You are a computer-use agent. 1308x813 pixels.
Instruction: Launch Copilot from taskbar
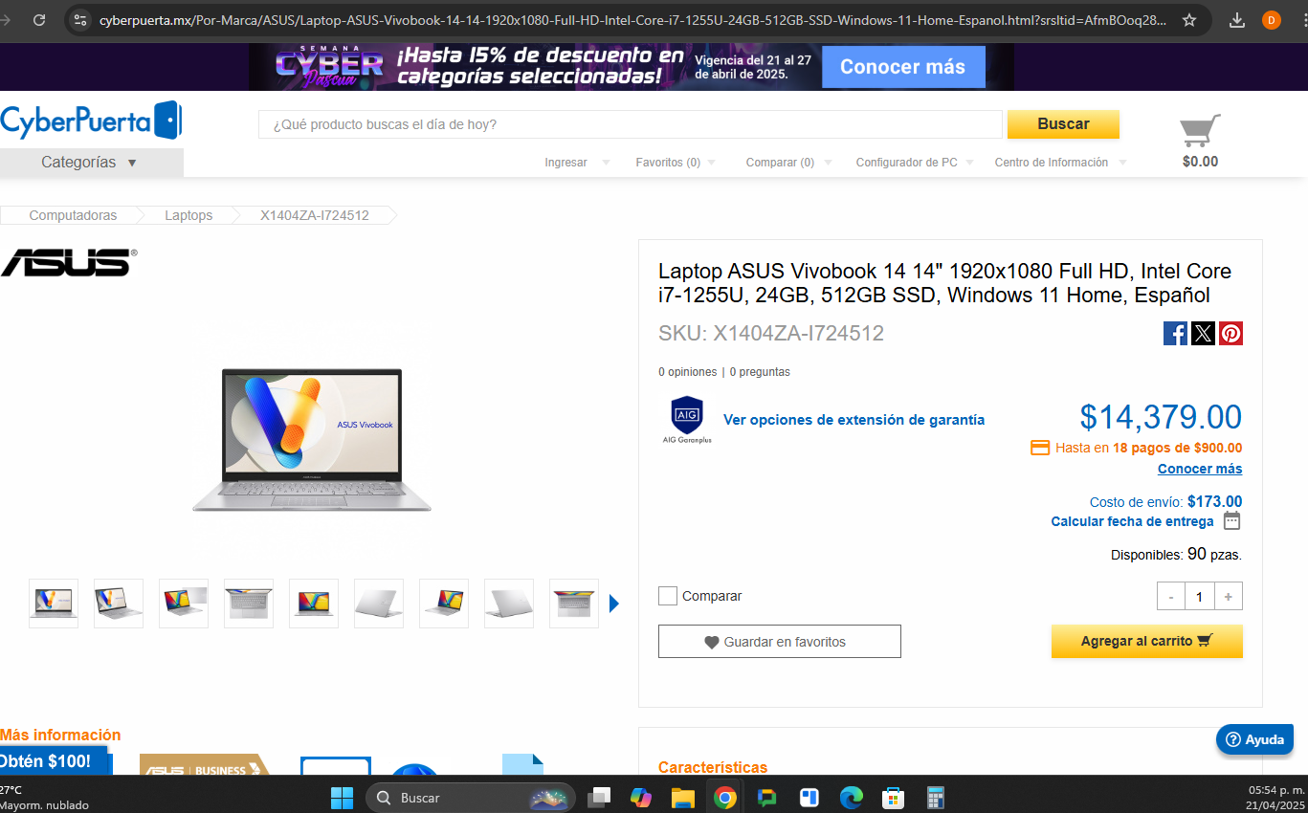(x=641, y=797)
